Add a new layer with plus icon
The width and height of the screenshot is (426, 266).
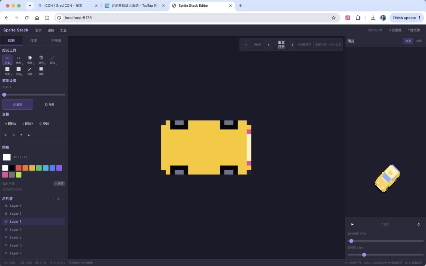click(53, 199)
